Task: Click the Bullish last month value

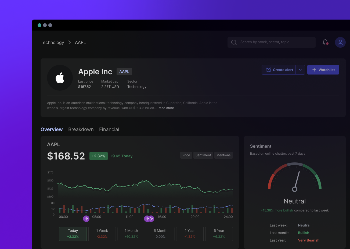Action: pos(304,233)
